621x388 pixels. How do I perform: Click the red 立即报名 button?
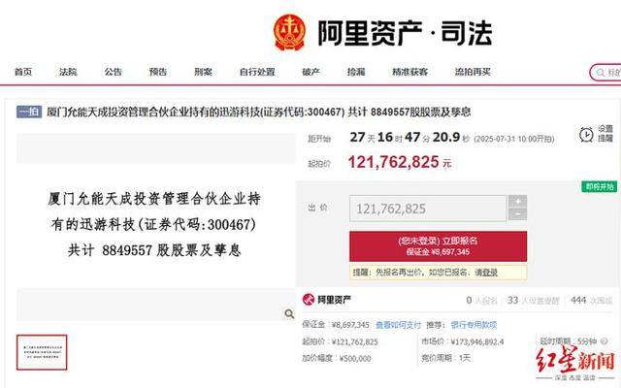[x=438, y=246]
